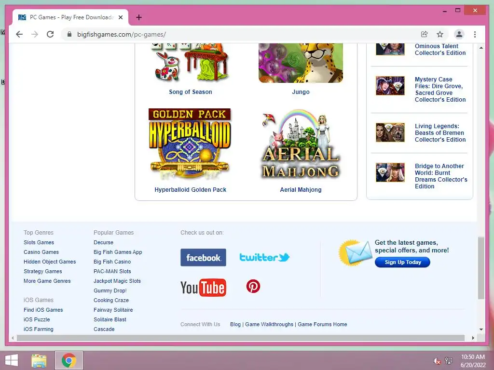494x370 pixels.
Task: Open Aerial Mahjong game image
Action: click(x=301, y=144)
